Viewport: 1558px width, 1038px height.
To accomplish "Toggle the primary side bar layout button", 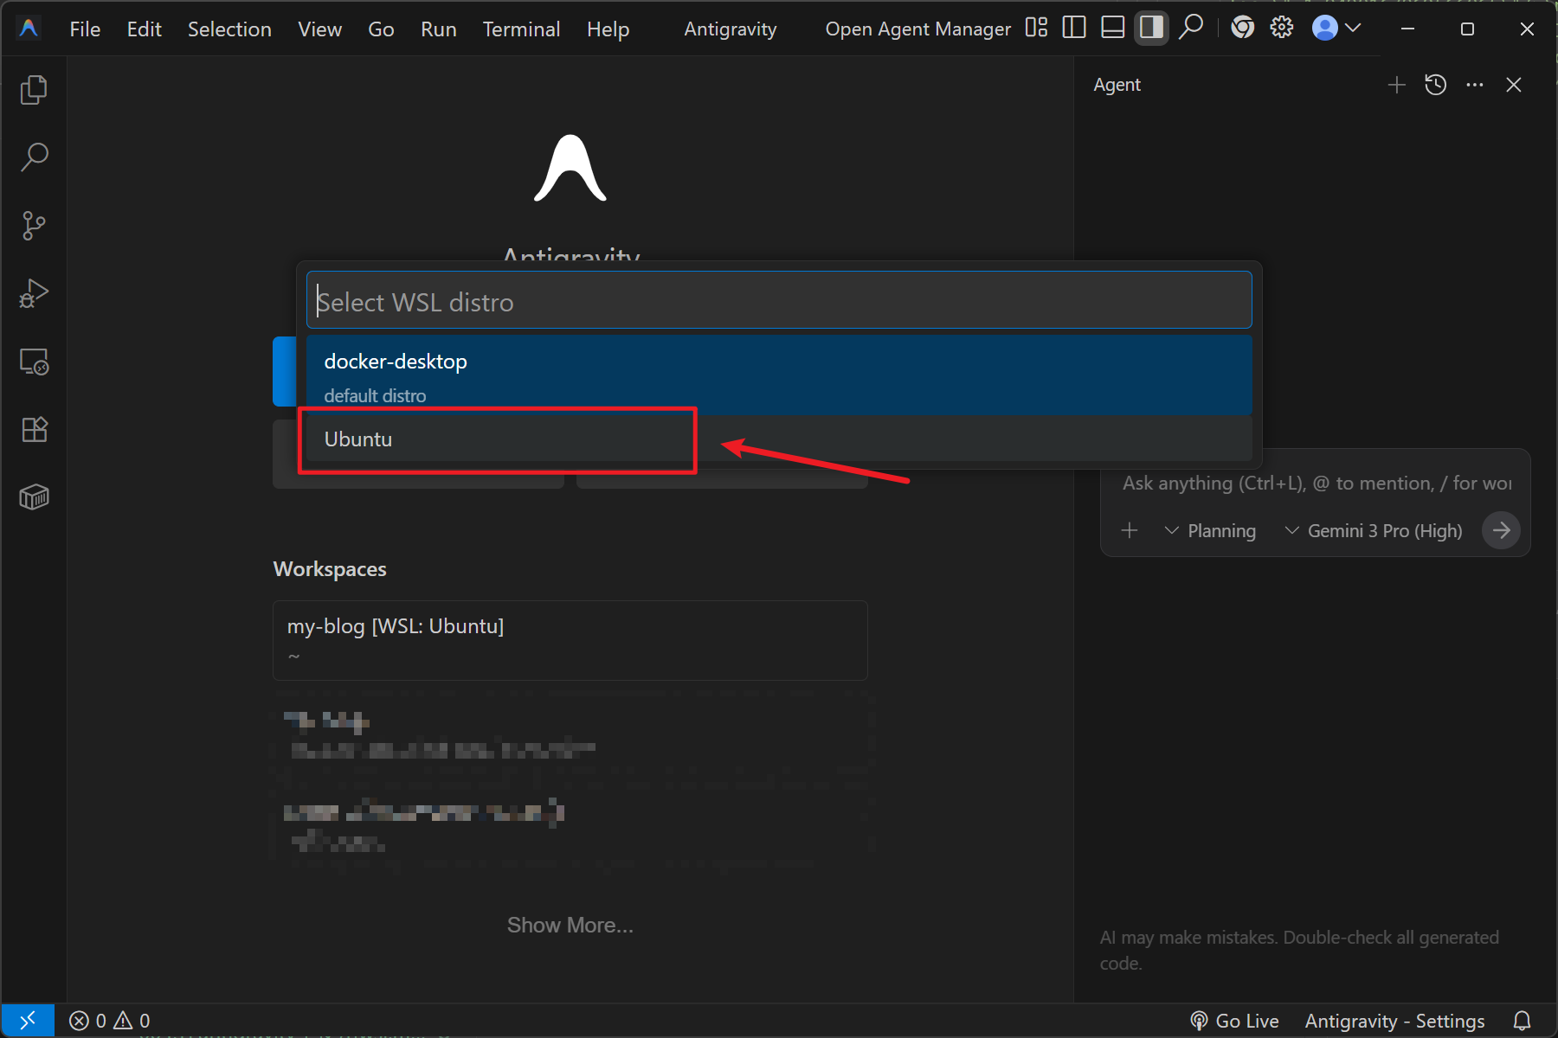I will [x=1073, y=29].
